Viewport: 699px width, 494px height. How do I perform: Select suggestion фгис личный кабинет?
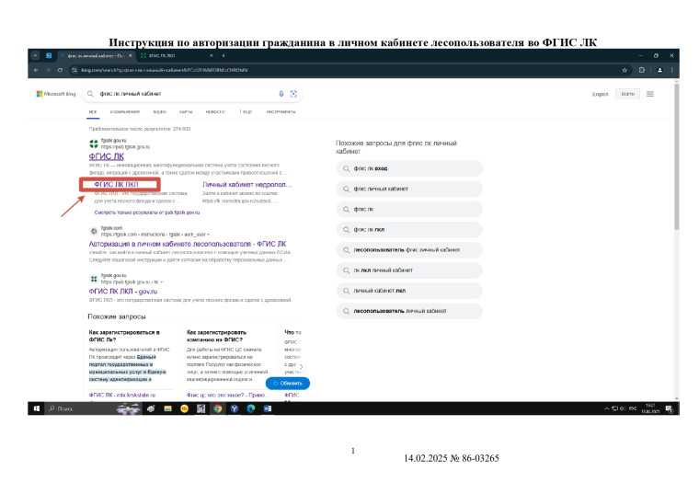pos(409,189)
